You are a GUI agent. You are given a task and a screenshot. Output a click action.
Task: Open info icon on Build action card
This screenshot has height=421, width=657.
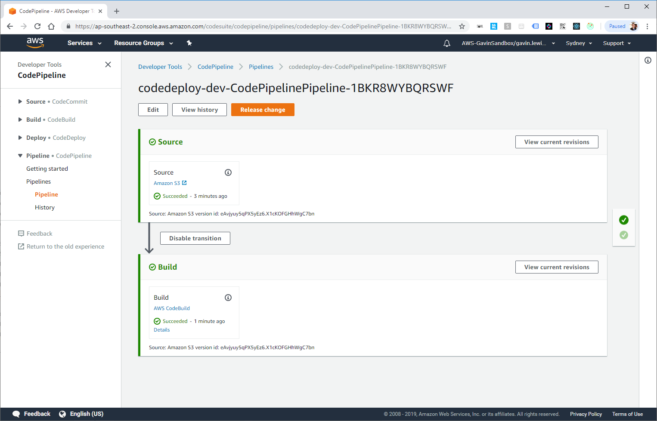[x=228, y=298]
